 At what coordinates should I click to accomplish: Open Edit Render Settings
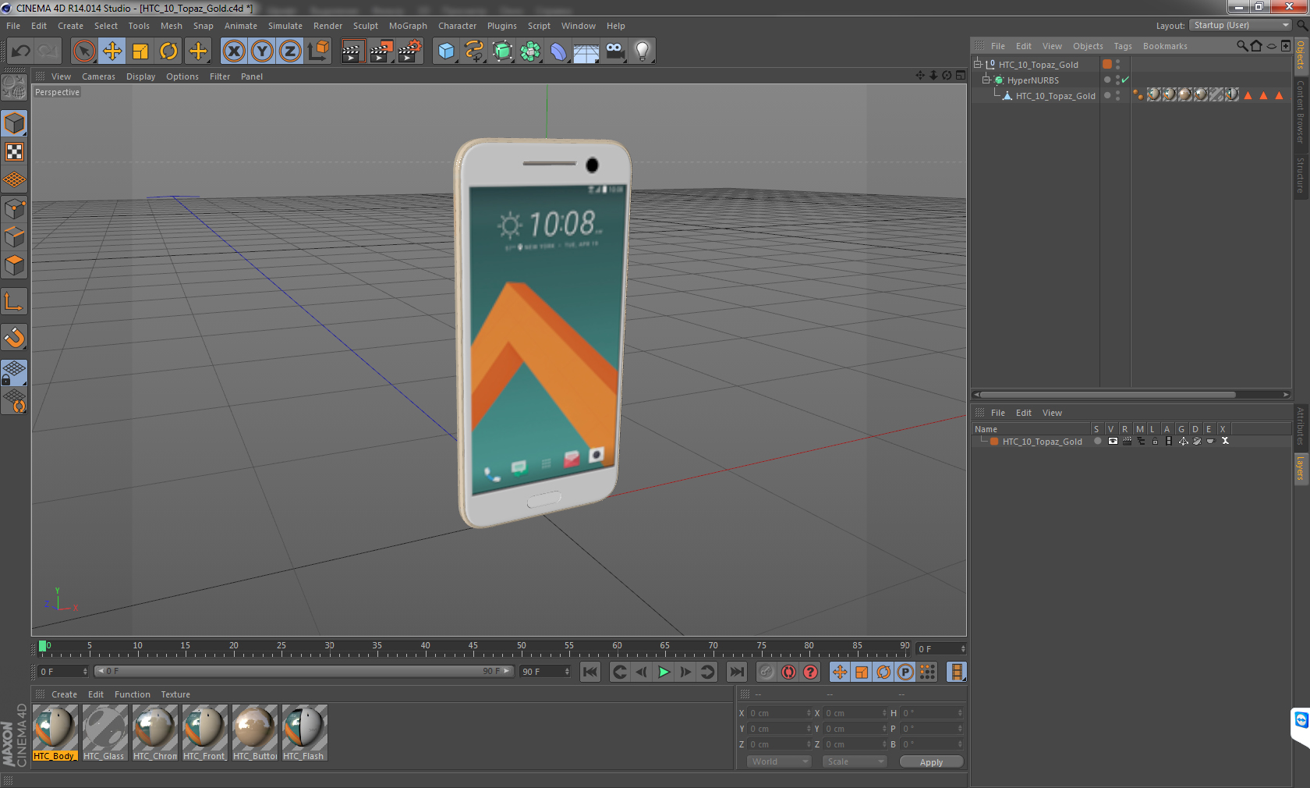pos(409,51)
